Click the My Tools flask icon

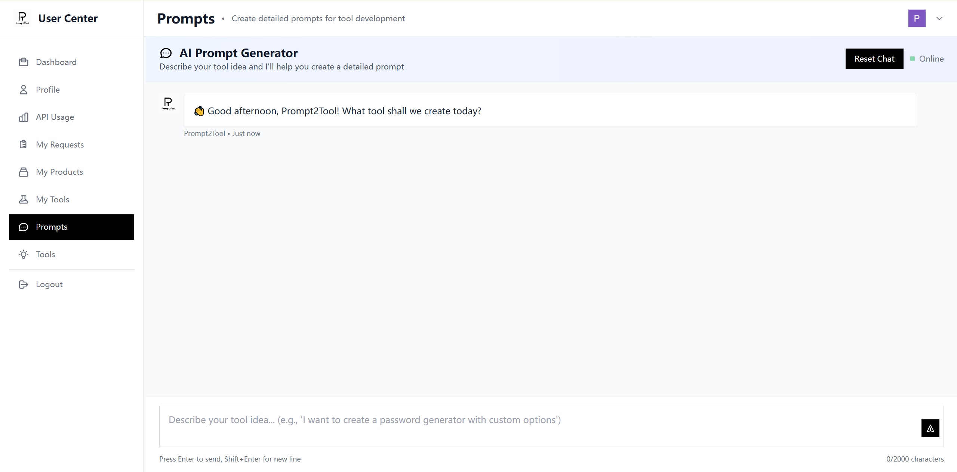tap(23, 199)
